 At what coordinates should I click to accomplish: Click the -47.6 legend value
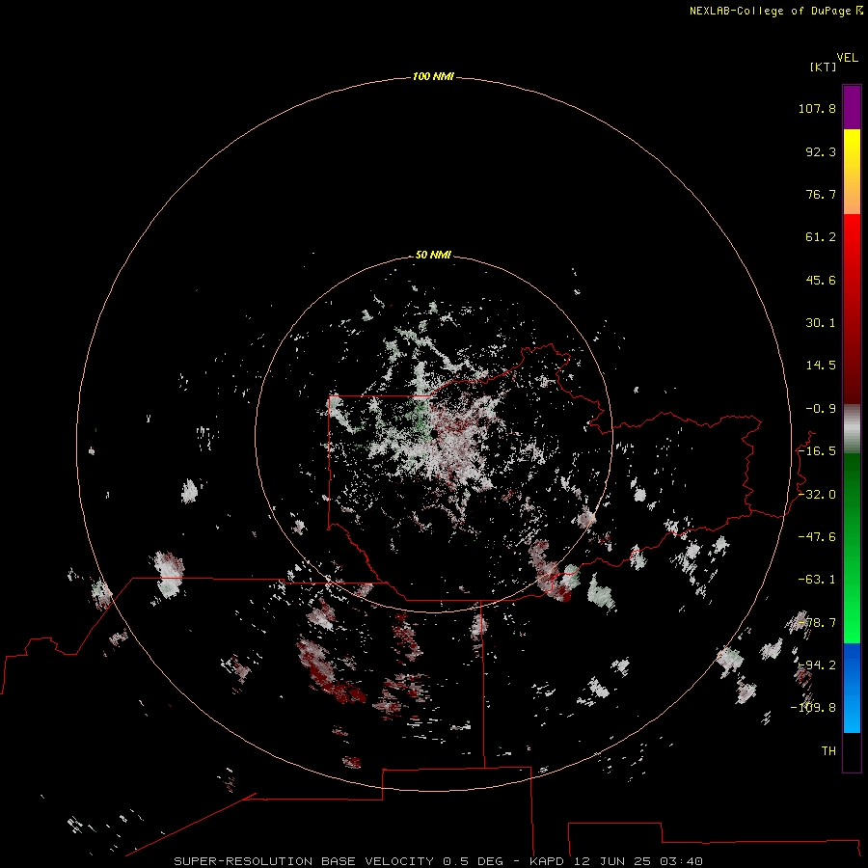pos(817,537)
